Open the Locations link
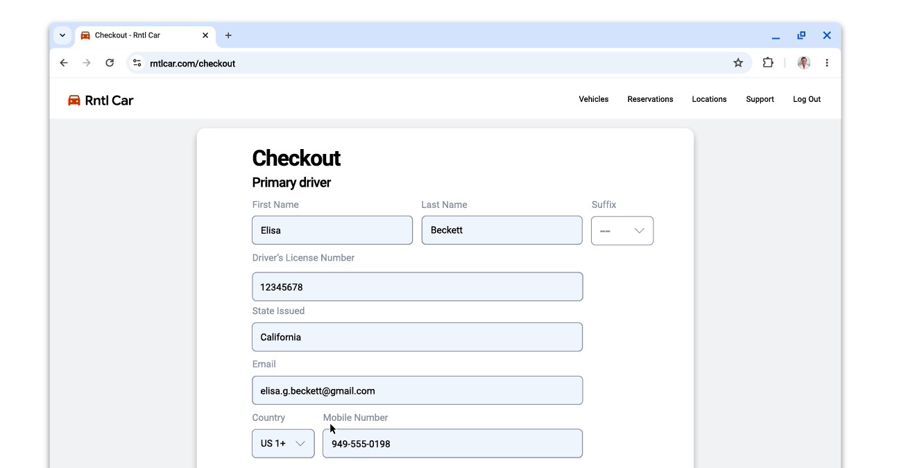 [709, 99]
